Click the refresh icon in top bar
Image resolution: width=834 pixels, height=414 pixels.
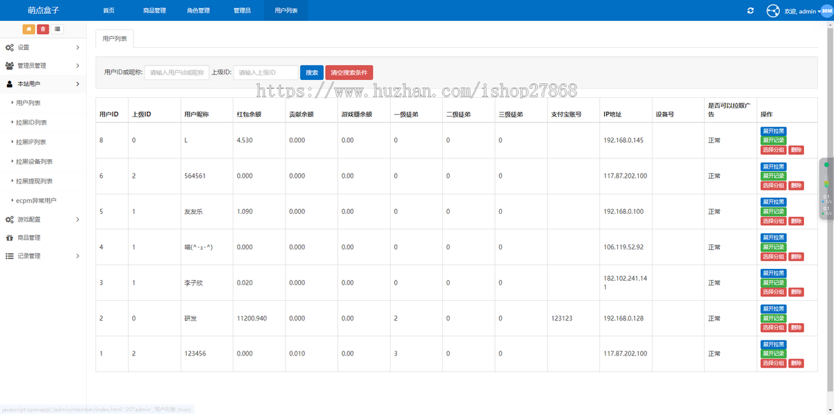(750, 10)
